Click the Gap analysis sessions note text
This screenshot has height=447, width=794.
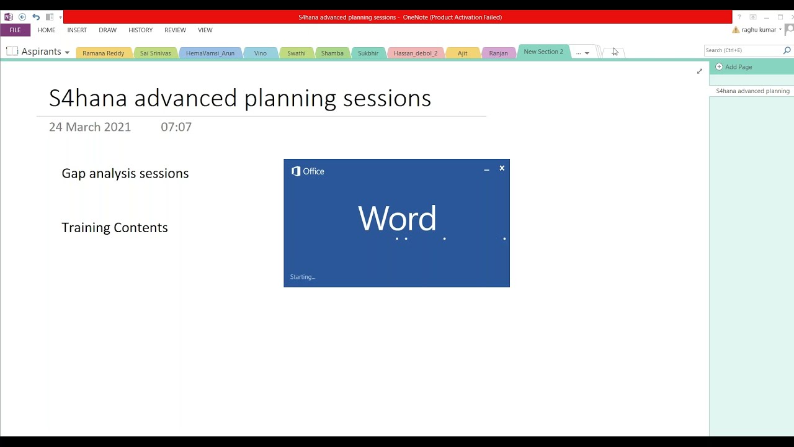pyautogui.click(x=125, y=173)
